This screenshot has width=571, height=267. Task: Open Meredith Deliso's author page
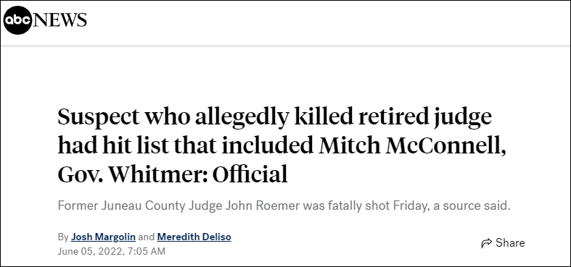(x=194, y=237)
